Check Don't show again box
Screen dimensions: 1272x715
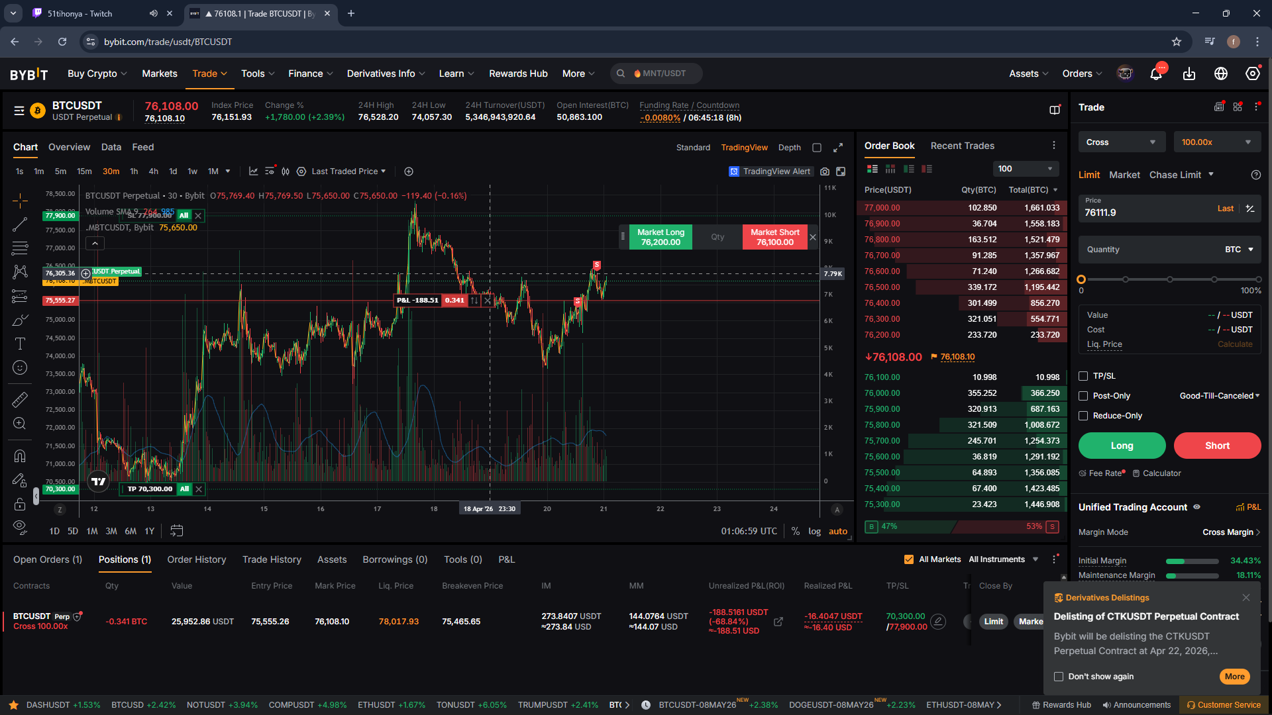1059,677
